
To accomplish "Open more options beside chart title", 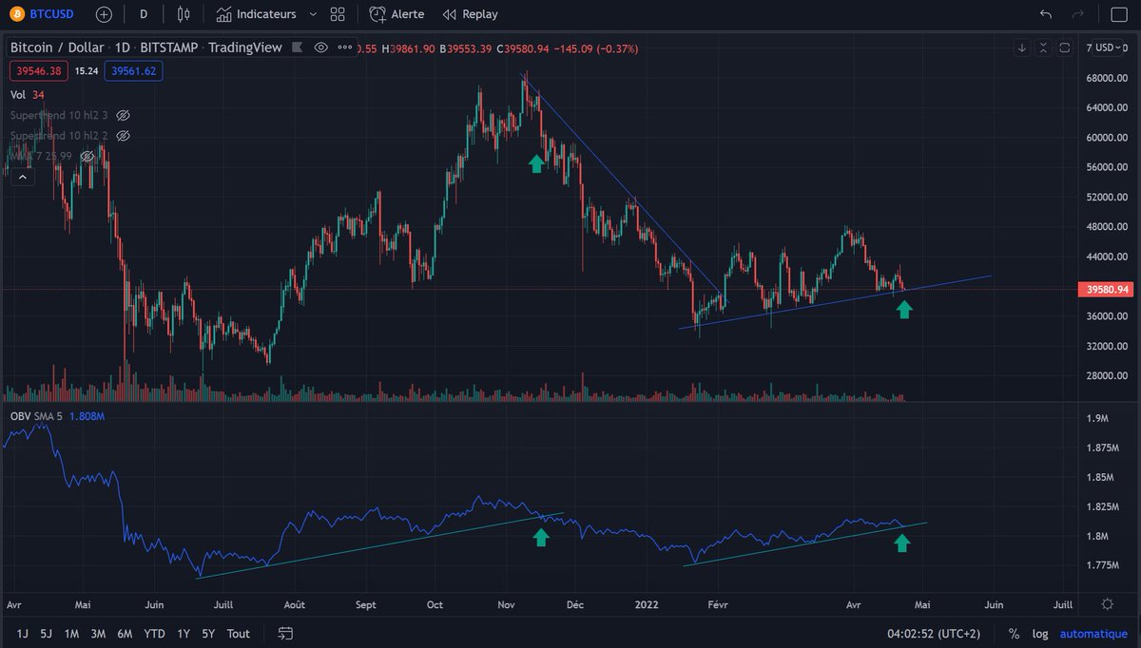I will point(345,48).
